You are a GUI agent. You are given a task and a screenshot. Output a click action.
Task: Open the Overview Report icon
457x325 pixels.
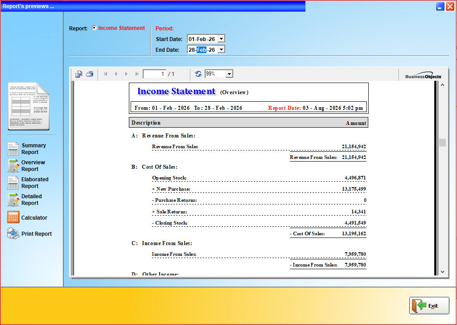coord(13,166)
